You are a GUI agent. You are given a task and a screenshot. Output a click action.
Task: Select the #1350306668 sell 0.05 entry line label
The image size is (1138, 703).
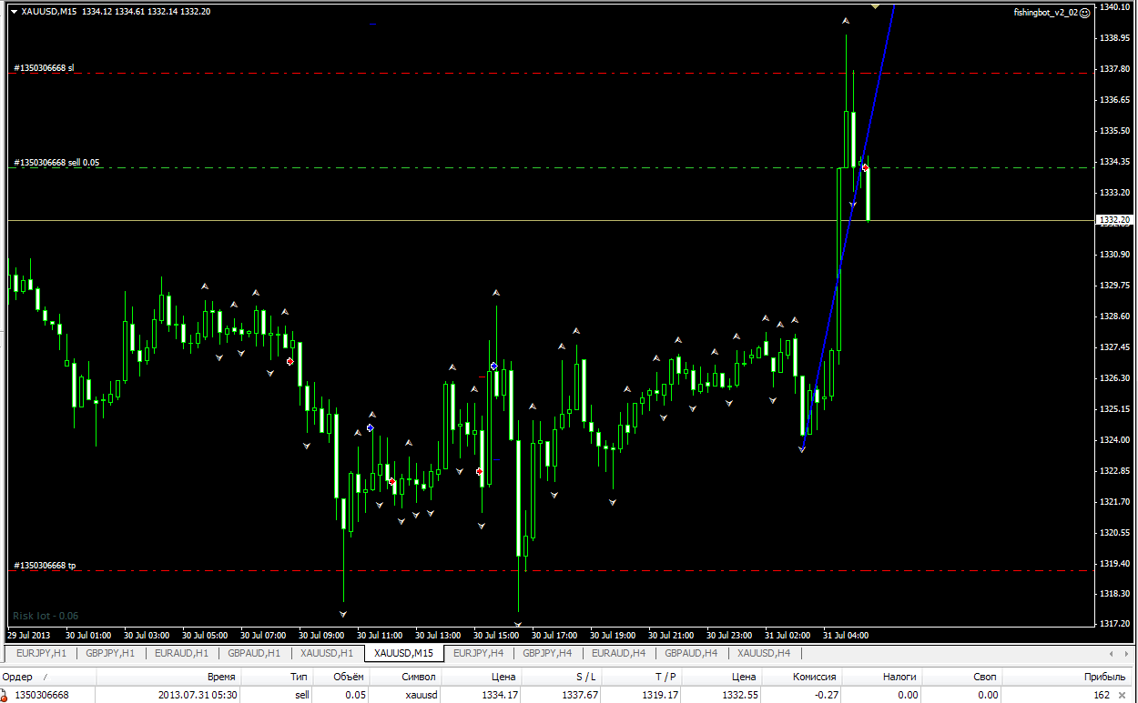tap(56, 163)
